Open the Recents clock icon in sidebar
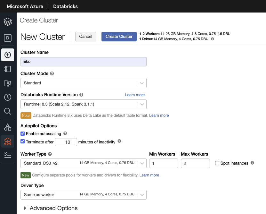 8,97
